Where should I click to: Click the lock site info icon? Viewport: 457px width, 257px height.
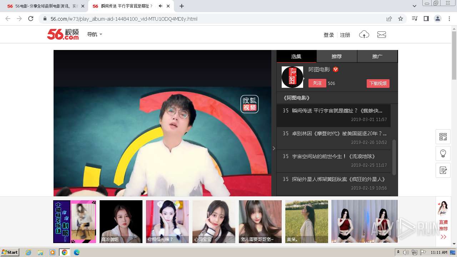pyautogui.click(x=45, y=19)
